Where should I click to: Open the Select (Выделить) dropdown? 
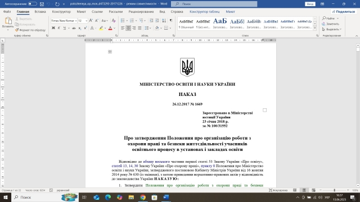point(332,29)
